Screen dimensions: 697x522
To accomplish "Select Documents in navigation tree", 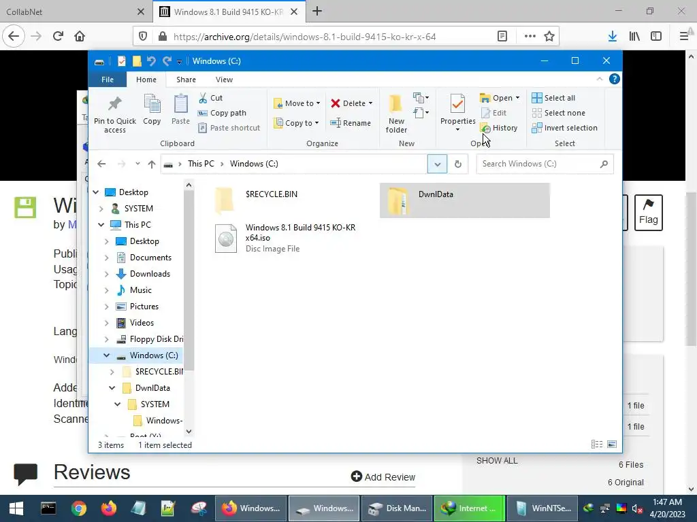I will (x=150, y=258).
